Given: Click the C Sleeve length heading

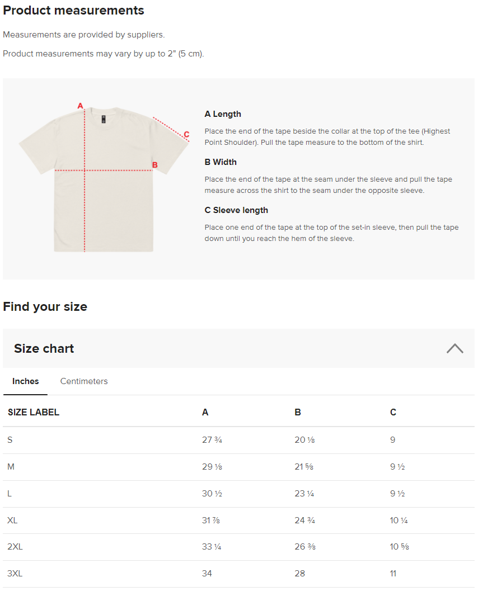Looking at the screenshot, I should (236, 210).
